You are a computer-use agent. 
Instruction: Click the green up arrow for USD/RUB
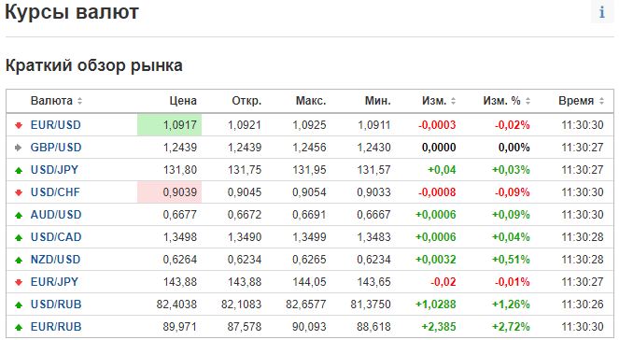click(19, 305)
